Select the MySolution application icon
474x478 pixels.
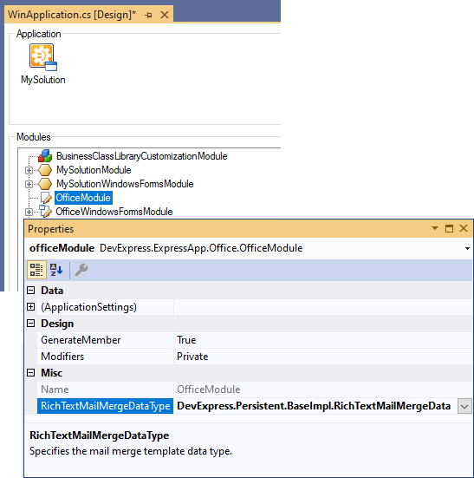click(43, 57)
